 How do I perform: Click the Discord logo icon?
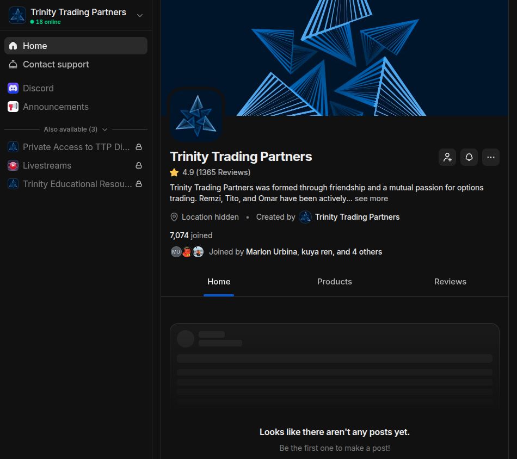point(13,88)
